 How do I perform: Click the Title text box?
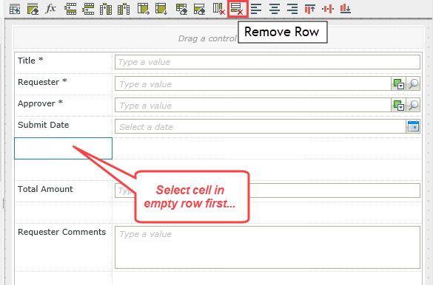(267, 62)
